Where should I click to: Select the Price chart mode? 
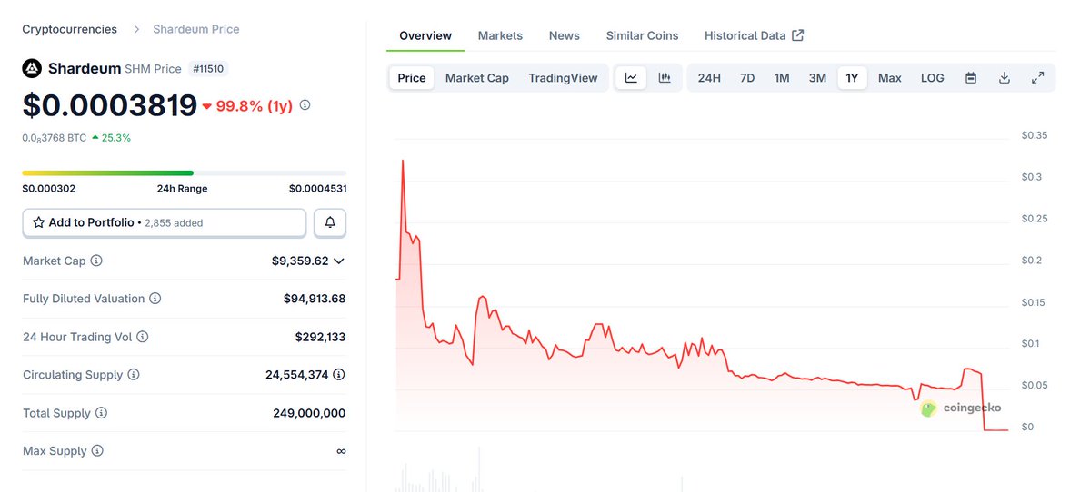412,78
